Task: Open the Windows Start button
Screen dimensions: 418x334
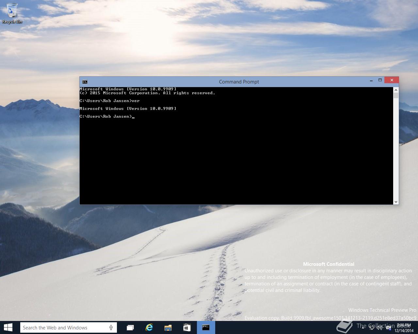Action: coord(8,327)
